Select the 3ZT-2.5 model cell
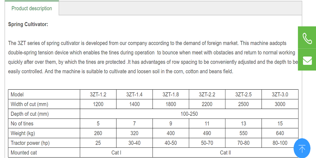 click(243, 94)
